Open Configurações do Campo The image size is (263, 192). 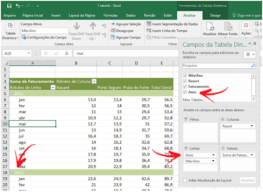[44, 38]
